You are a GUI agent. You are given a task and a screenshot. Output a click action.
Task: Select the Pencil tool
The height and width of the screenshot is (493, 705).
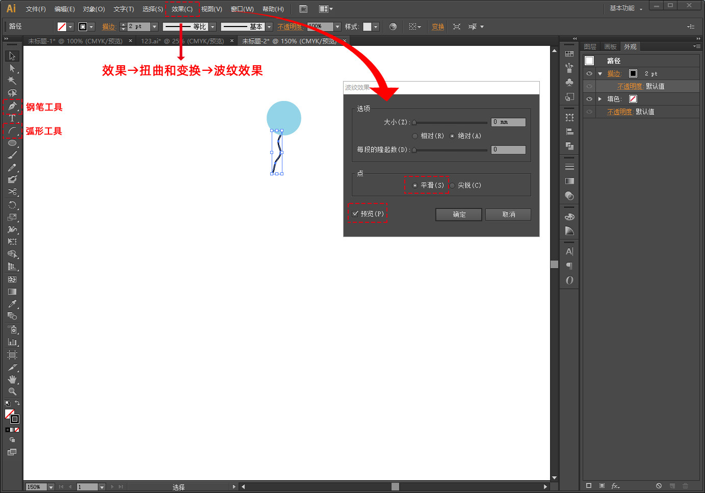point(12,167)
